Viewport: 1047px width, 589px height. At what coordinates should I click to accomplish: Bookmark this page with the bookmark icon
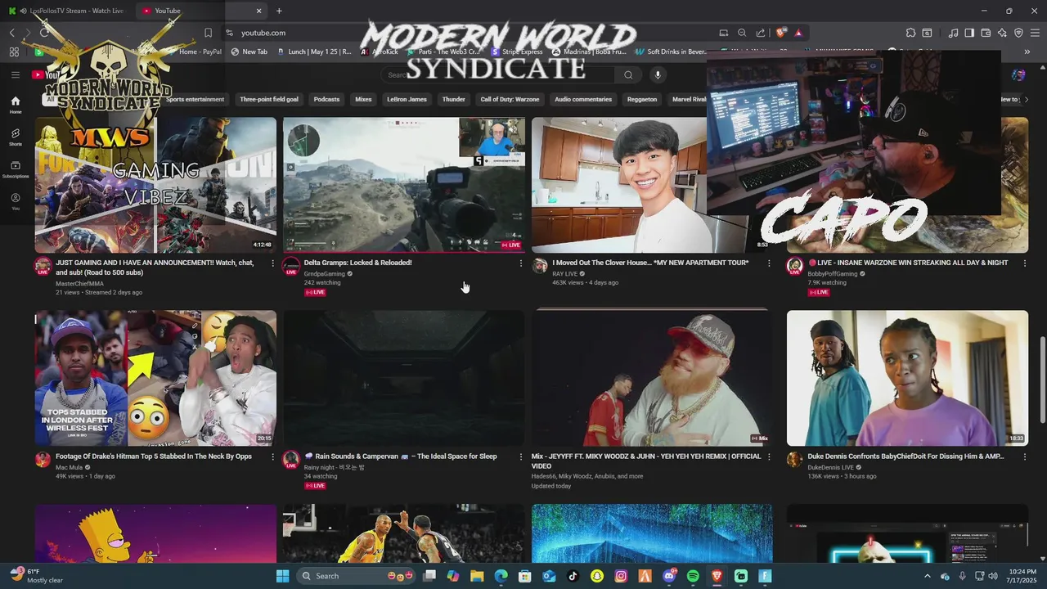208,33
